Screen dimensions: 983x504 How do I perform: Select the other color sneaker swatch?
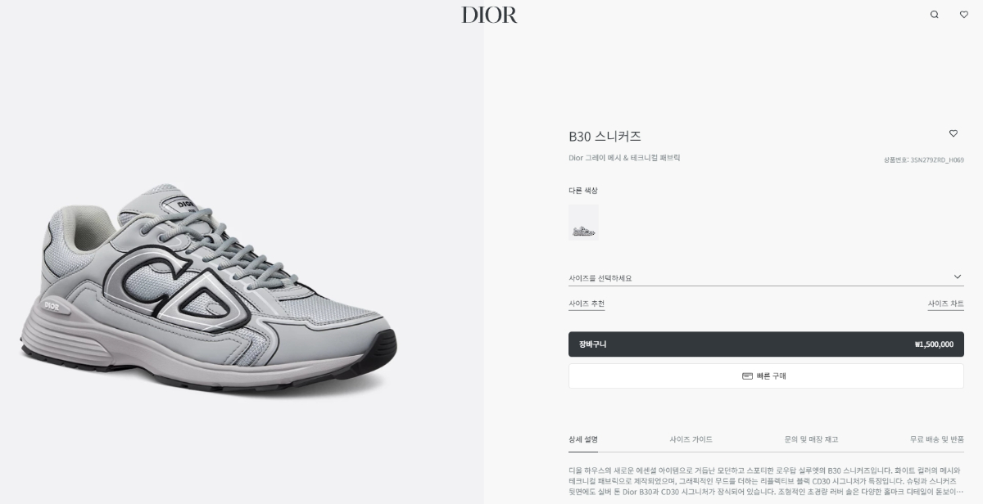(583, 223)
